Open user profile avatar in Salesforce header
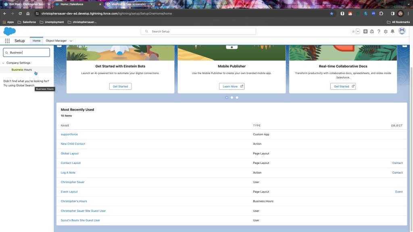The image size is (413, 232). pyautogui.click(x=402, y=31)
